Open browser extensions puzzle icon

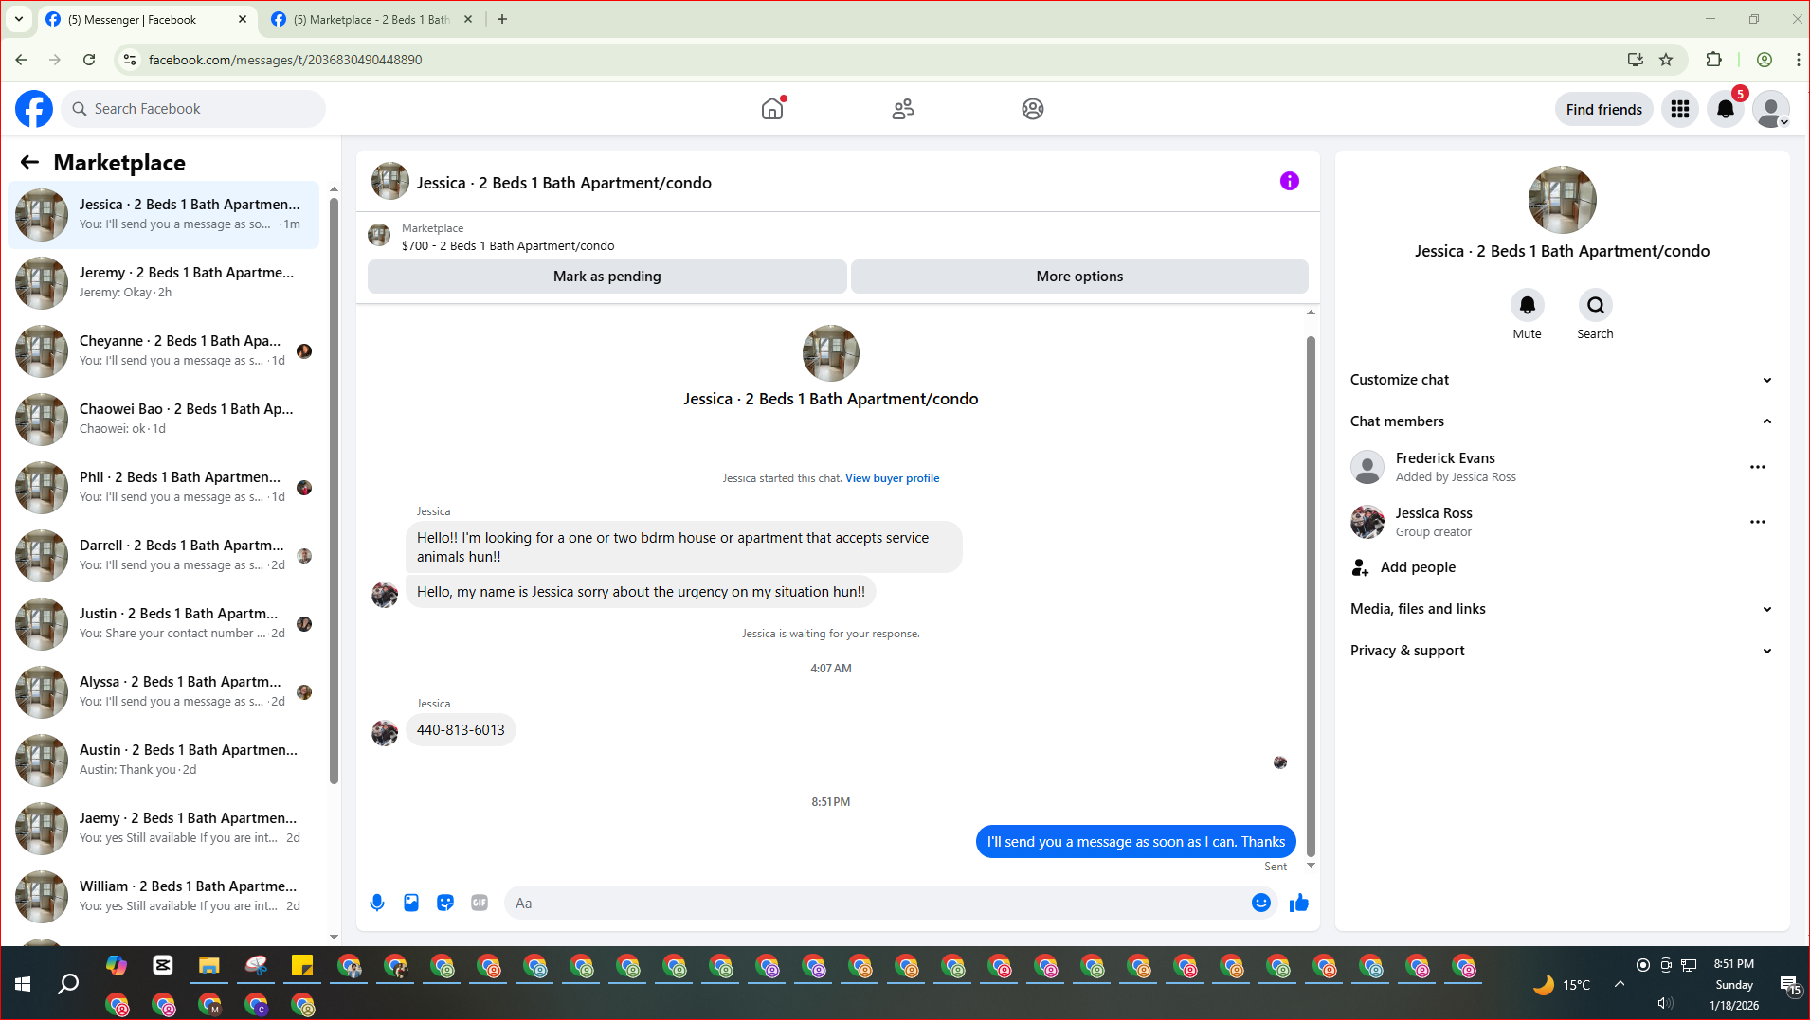(1713, 60)
